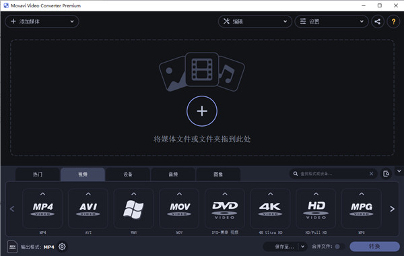Switch to the 音频 audio tab
The height and width of the screenshot is (256, 404).
tap(173, 174)
